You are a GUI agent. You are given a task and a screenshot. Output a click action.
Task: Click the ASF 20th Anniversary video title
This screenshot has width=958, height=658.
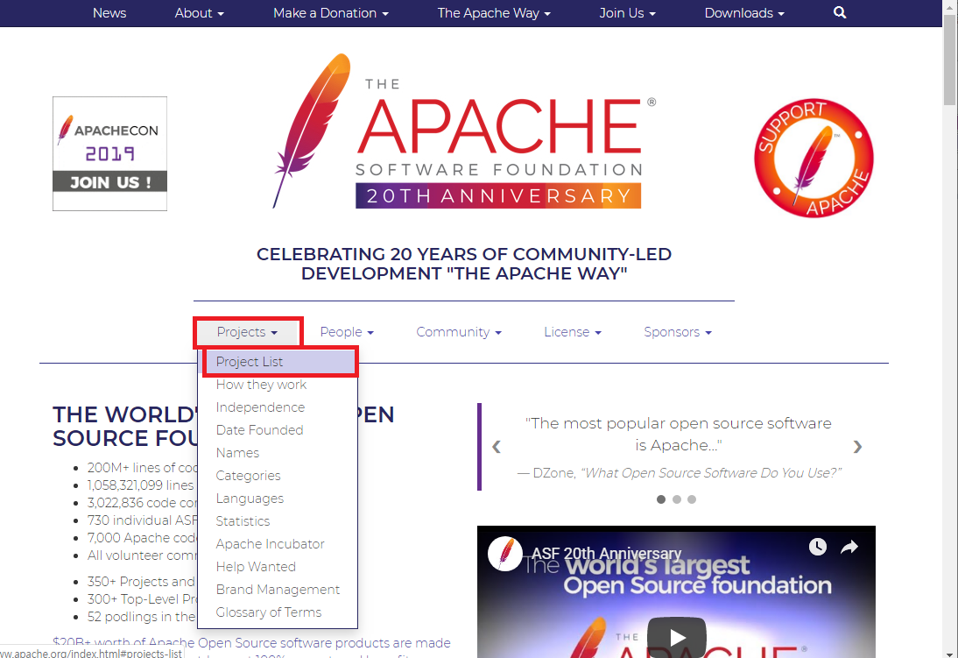tap(606, 554)
